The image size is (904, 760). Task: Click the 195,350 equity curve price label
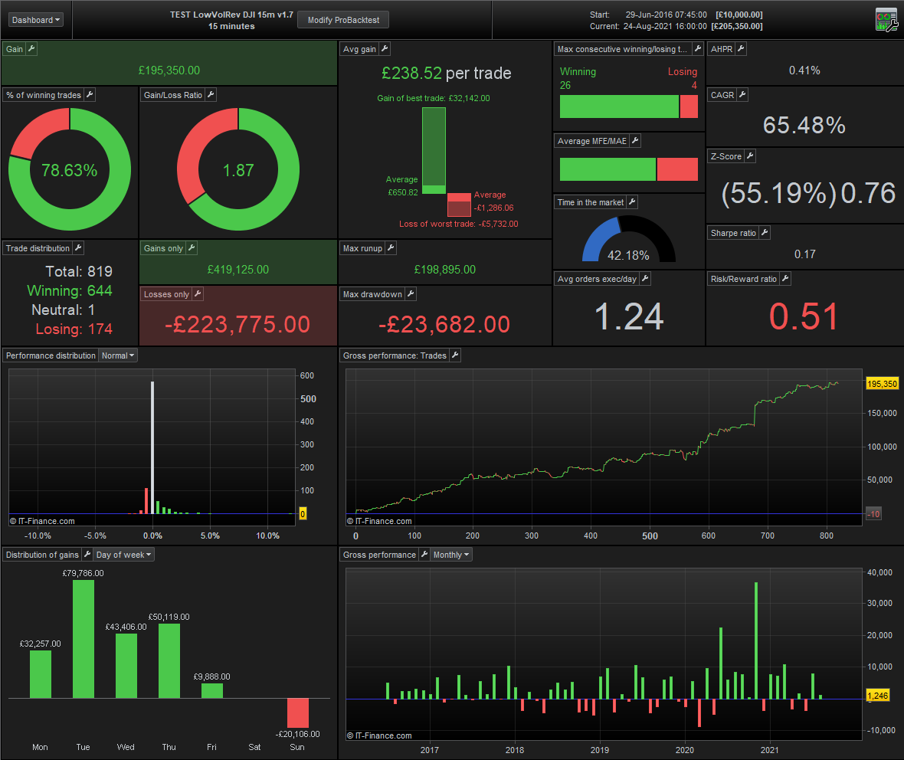[882, 384]
